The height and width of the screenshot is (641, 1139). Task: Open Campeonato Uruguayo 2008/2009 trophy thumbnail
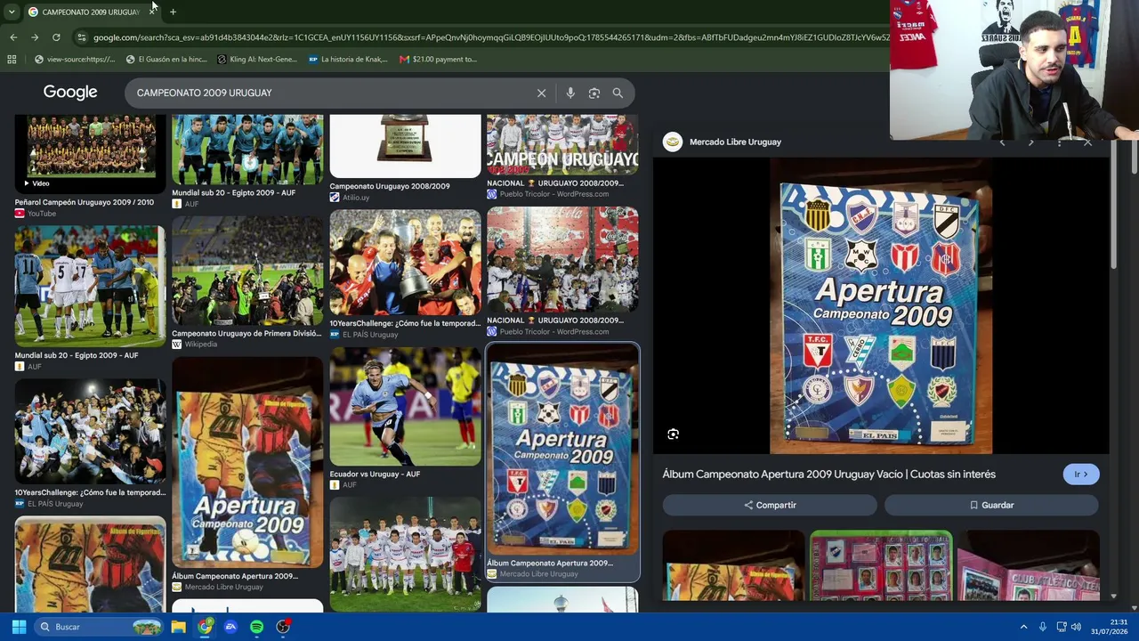click(405, 146)
